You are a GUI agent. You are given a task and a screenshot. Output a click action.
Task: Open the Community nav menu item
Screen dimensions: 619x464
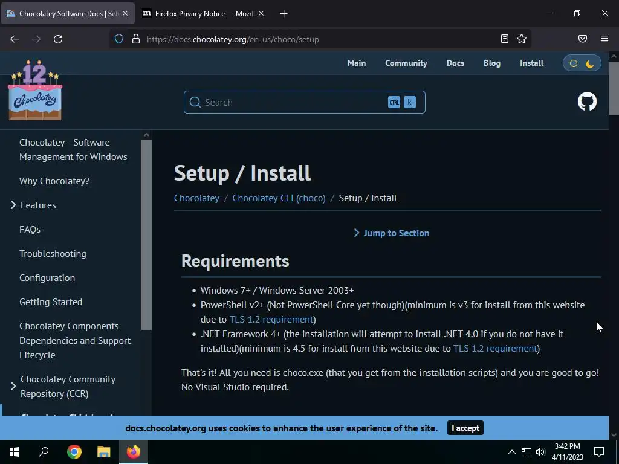click(406, 63)
